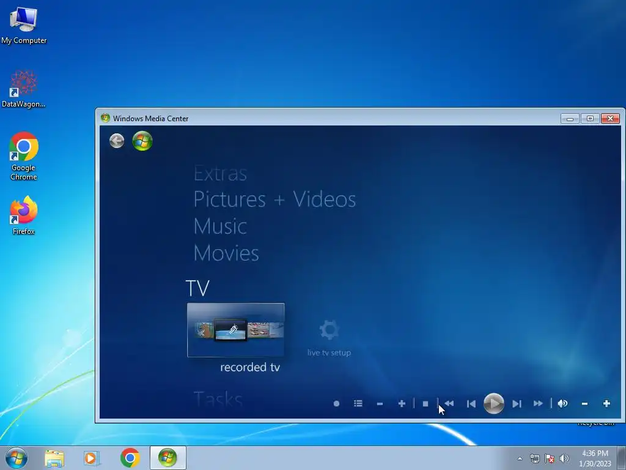Skip forward with the next track button

[517, 404]
